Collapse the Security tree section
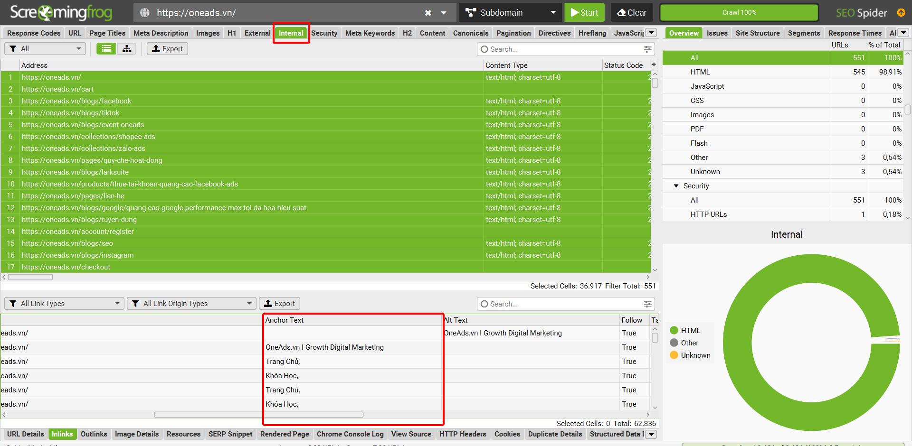Image resolution: width=912 pixels, height=446 pixels. (x=676, y=186)
